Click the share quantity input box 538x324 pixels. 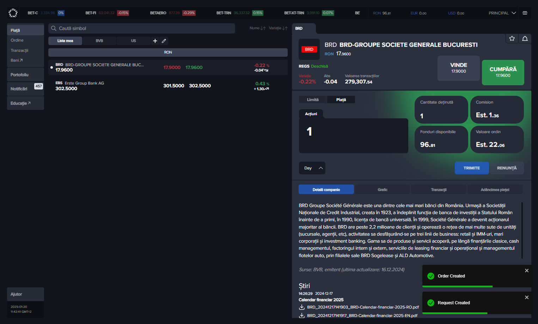354,136
